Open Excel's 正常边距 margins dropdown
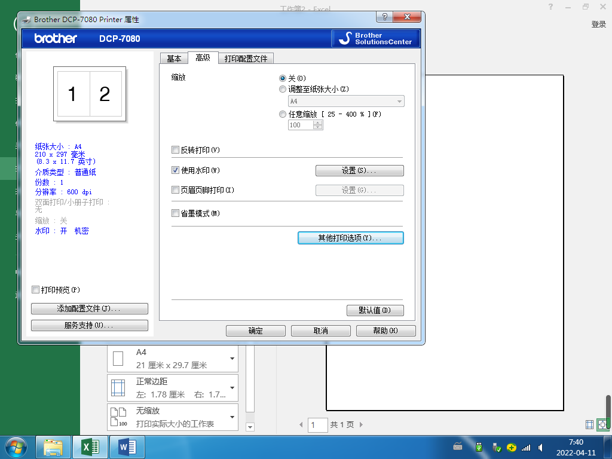This screenshot has width=612, height=459. (x=173, y=388)
